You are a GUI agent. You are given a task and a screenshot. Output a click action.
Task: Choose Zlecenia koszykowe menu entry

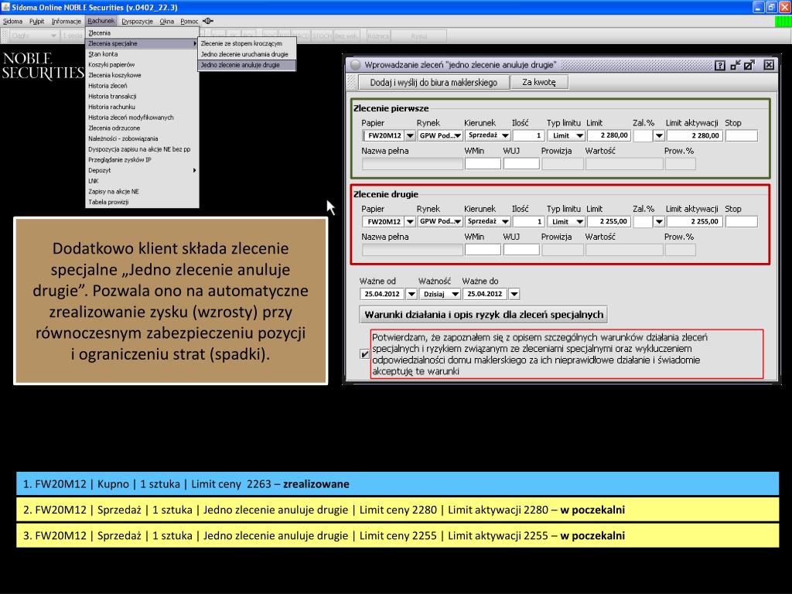142,75
